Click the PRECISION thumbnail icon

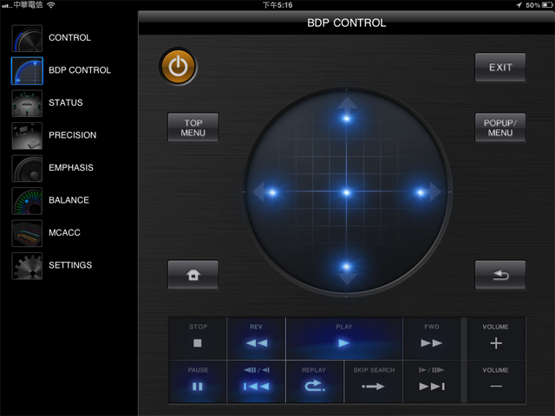pos(27,136)
